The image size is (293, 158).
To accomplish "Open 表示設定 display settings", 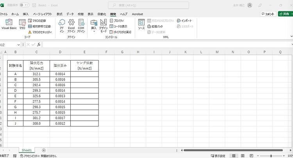I will tap(218, 156).
